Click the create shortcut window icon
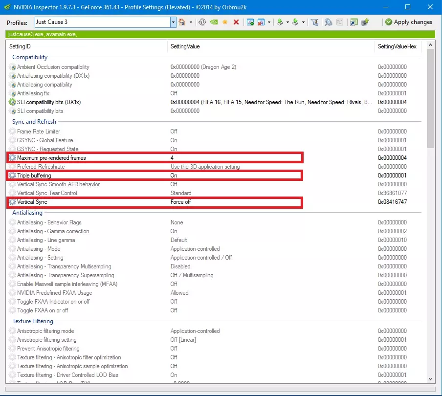Screen dimensions: 442x396 354,22
